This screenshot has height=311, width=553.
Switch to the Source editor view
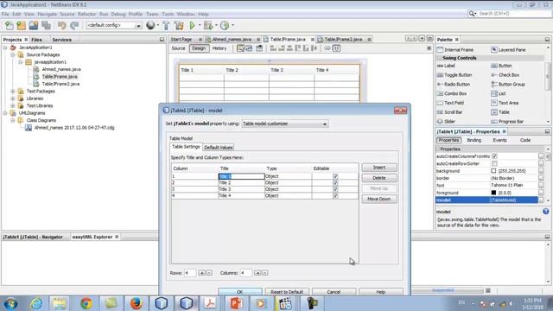coord(178,48)
